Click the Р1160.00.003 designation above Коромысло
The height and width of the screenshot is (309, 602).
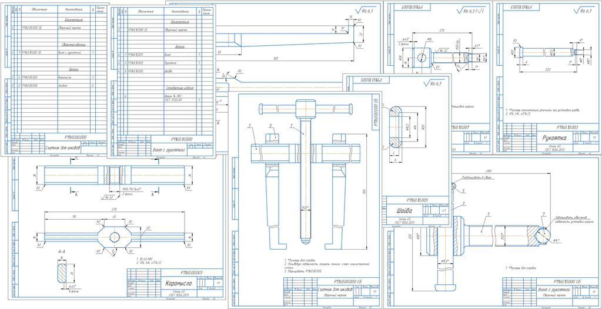190,272
